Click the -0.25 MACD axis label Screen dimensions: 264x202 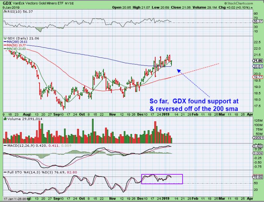(258, 158)
